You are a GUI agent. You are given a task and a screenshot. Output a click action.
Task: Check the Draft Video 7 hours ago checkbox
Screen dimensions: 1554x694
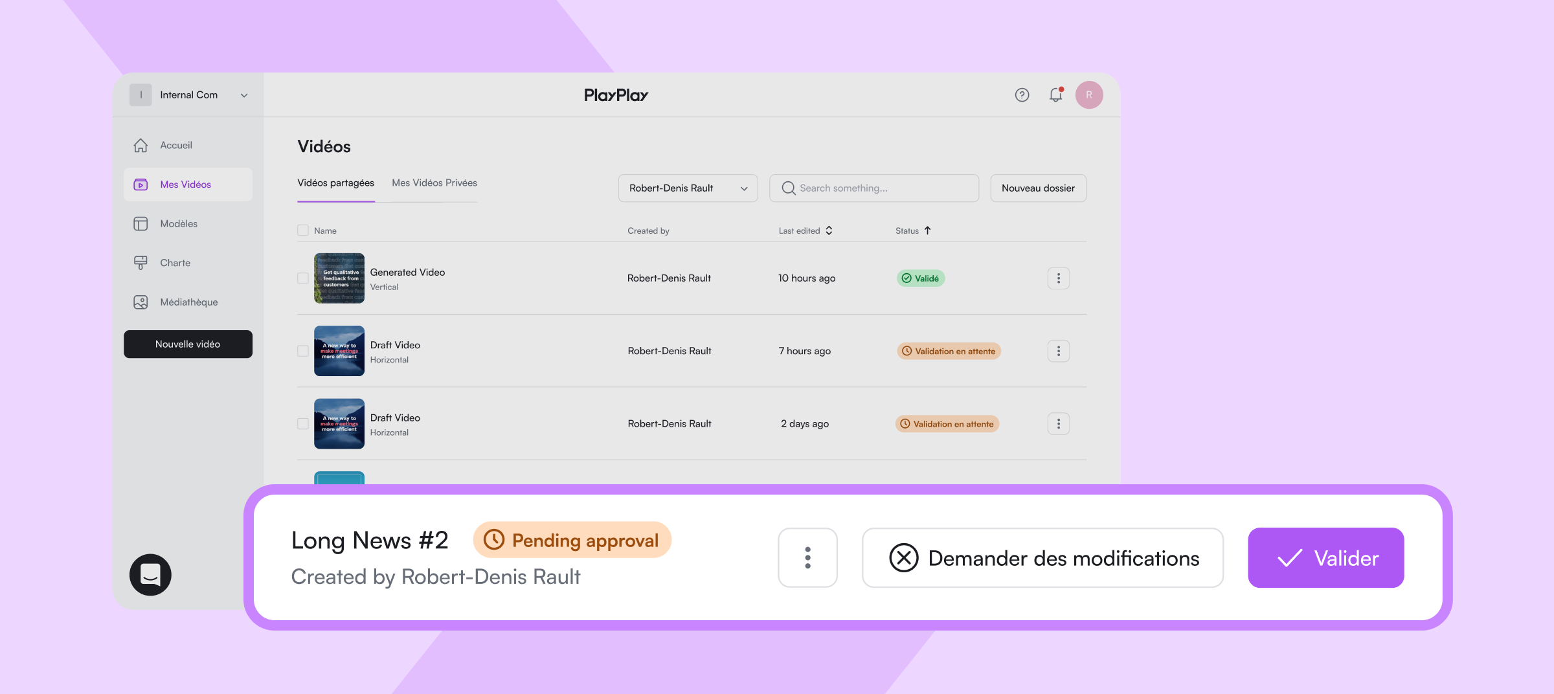click(303, 351)
